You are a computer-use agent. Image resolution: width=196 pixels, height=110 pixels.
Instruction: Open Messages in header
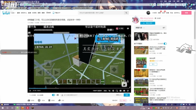coord(159,13)
